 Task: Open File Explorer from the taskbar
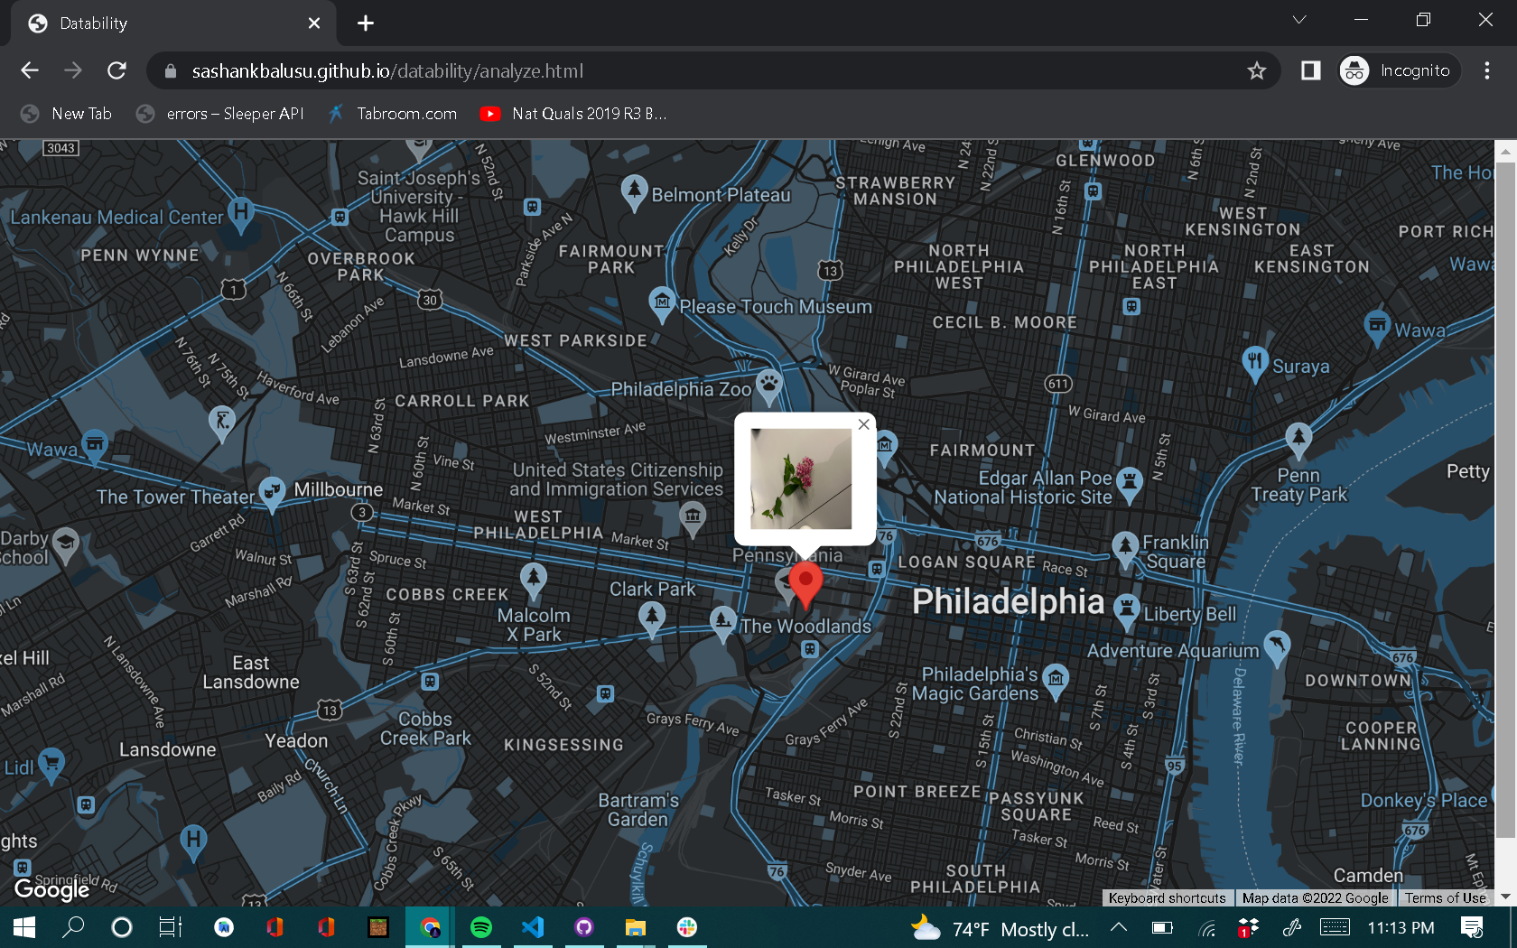point(636,927)
